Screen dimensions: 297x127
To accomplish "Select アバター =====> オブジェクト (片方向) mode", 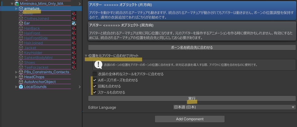I will 192,11.
